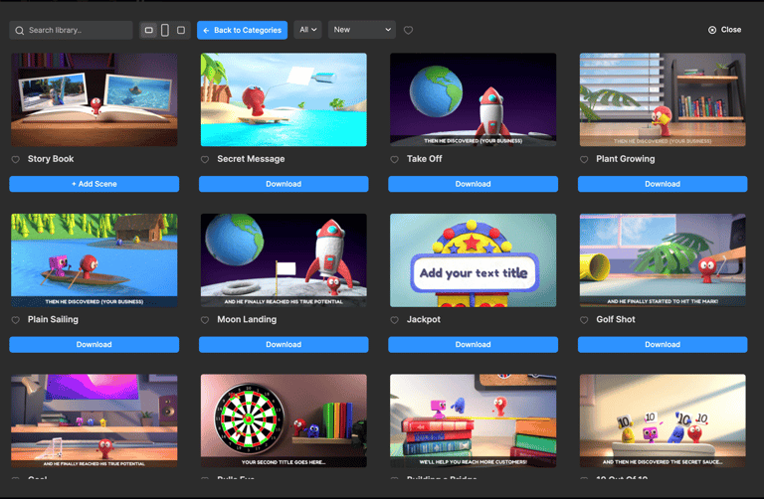Close the library panel
Image resolution: width=764 pixels, height=499 pixels.
[724, 30]
